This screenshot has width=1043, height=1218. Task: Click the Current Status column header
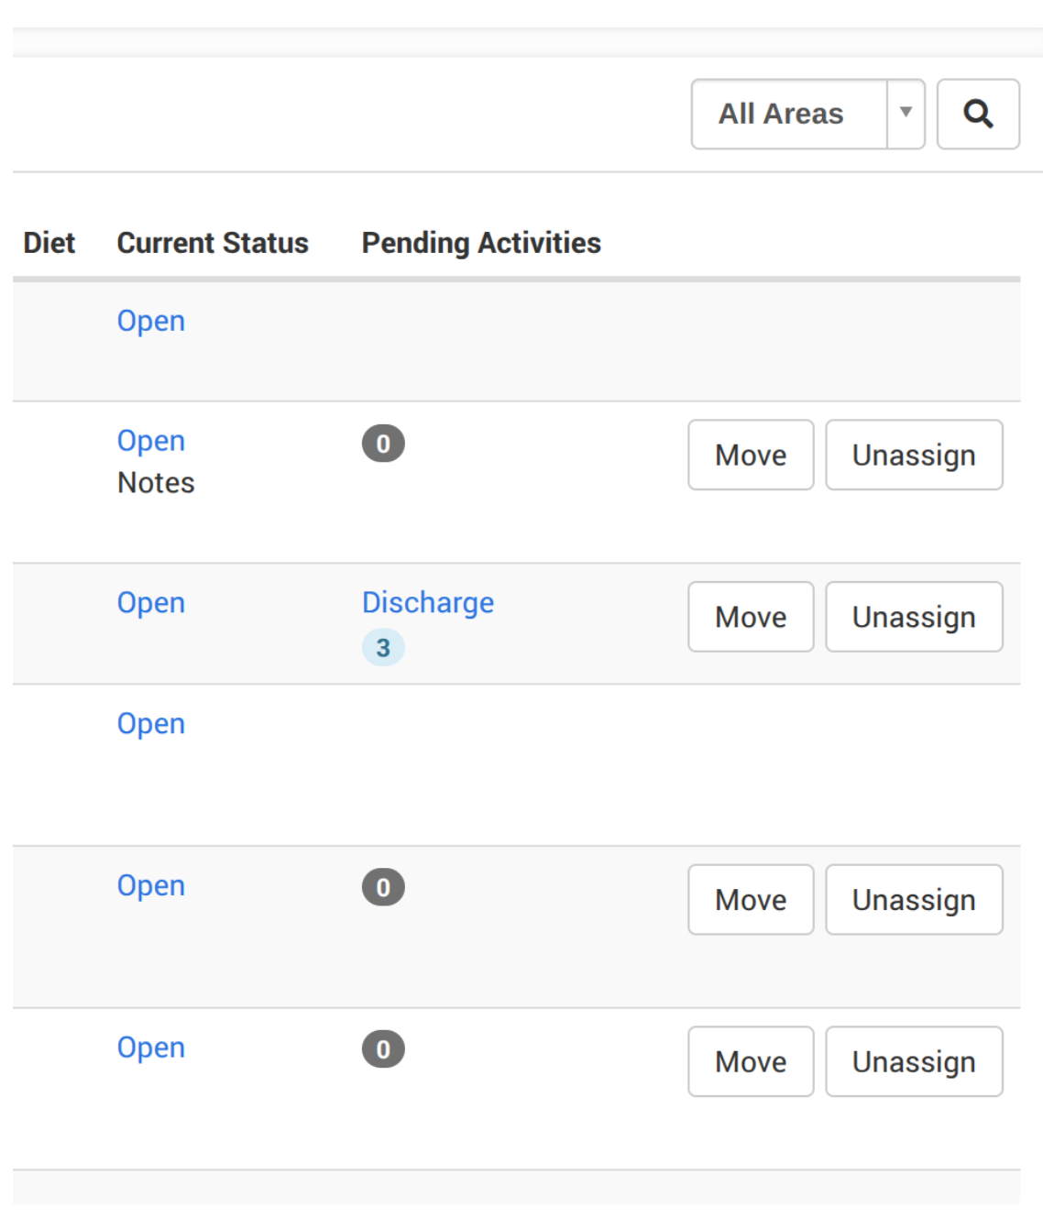[213, 243]
